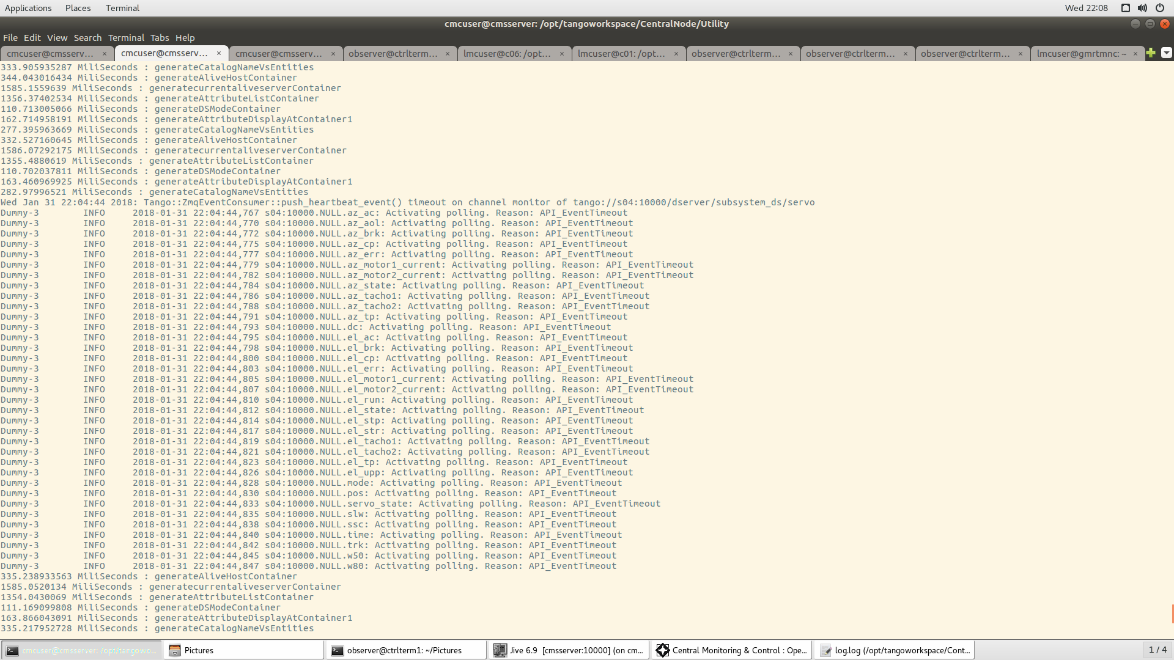Click the 344.043016434 MiliSeconds line
Screen dimensions: 1174x660
coord(149,78)
